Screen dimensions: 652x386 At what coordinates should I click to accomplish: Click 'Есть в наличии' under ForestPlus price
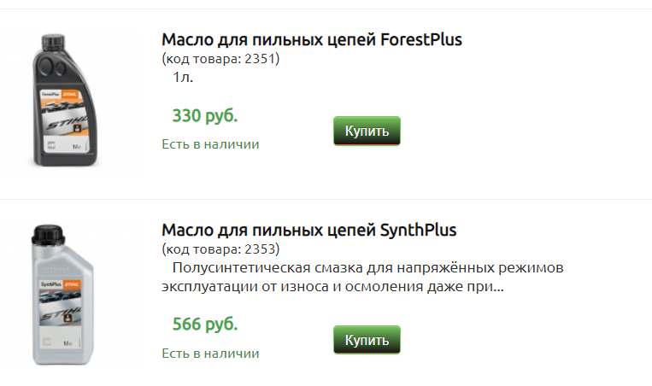point(210,144)
